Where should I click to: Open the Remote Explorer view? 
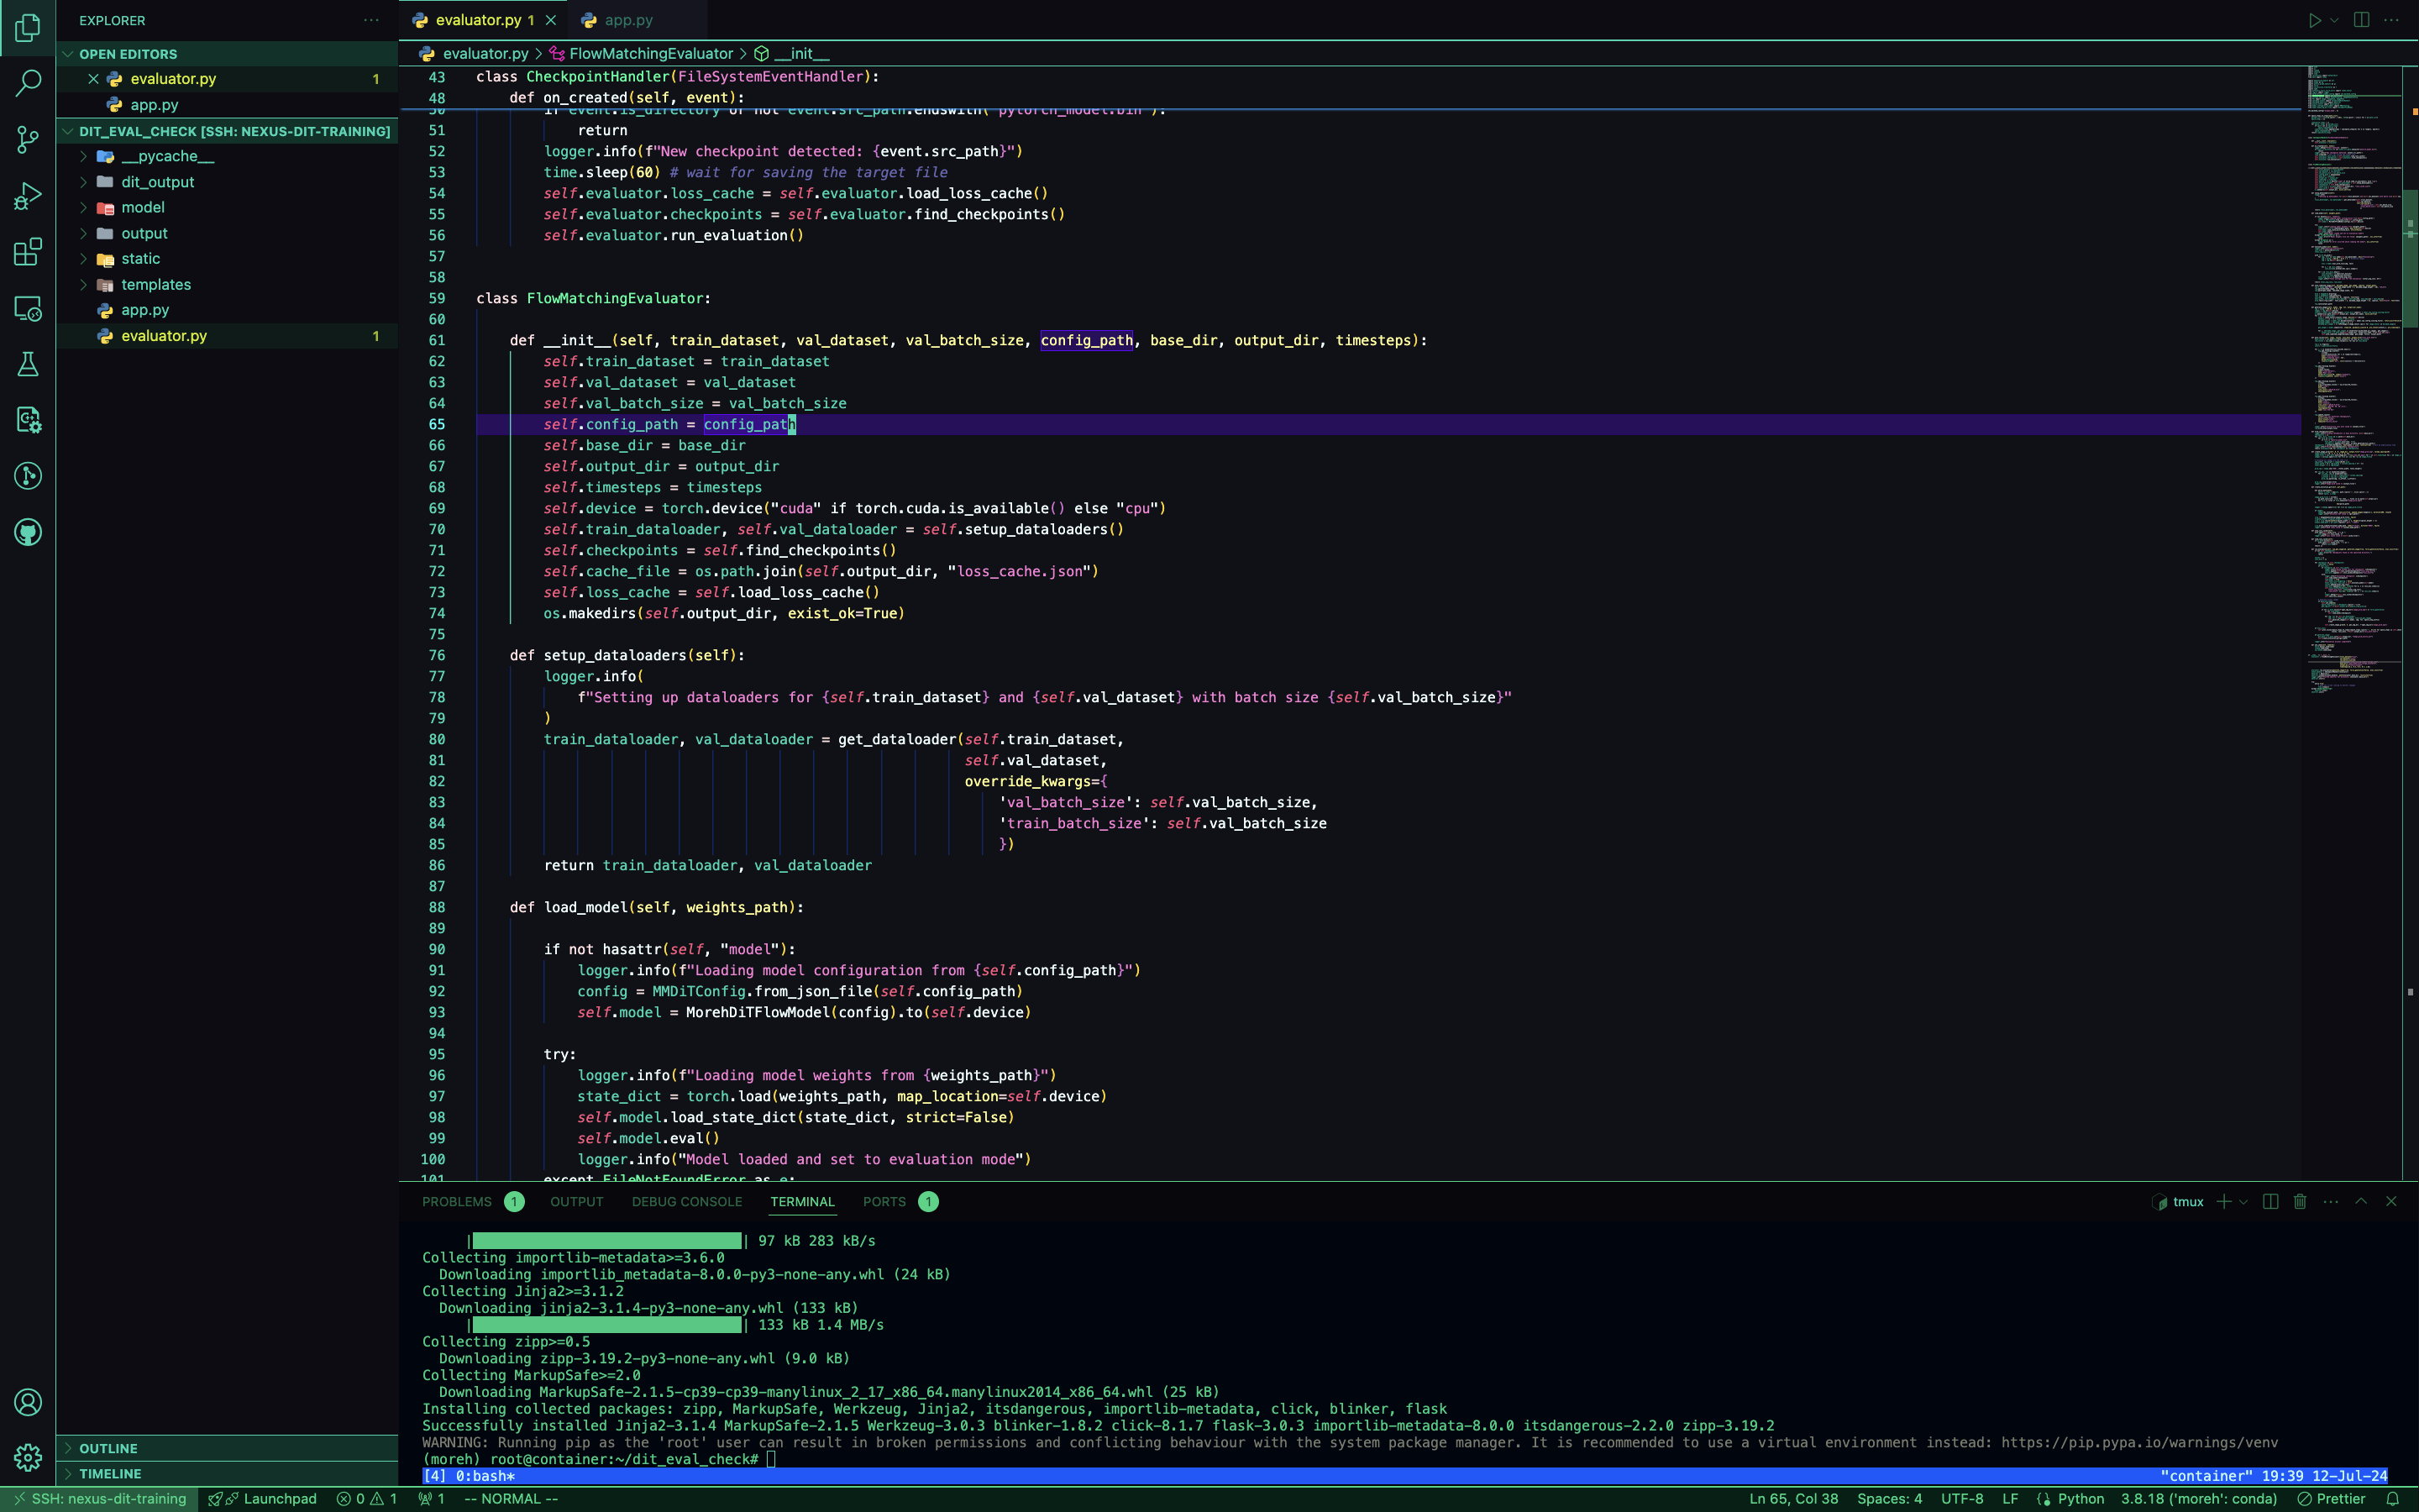28,308
